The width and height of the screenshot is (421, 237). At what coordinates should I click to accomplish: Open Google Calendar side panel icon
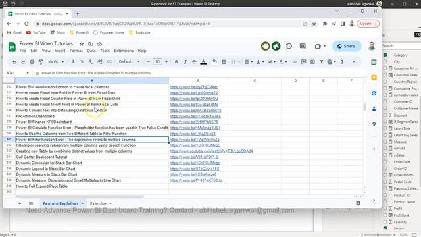(374, 62)
